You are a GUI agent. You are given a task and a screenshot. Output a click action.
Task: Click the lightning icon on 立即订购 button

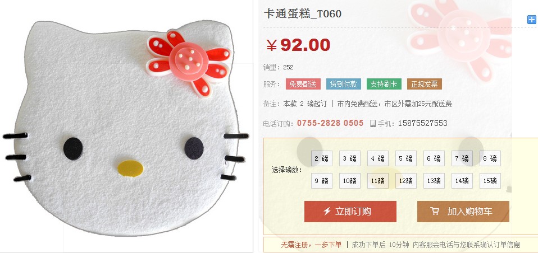coord(327,211)
